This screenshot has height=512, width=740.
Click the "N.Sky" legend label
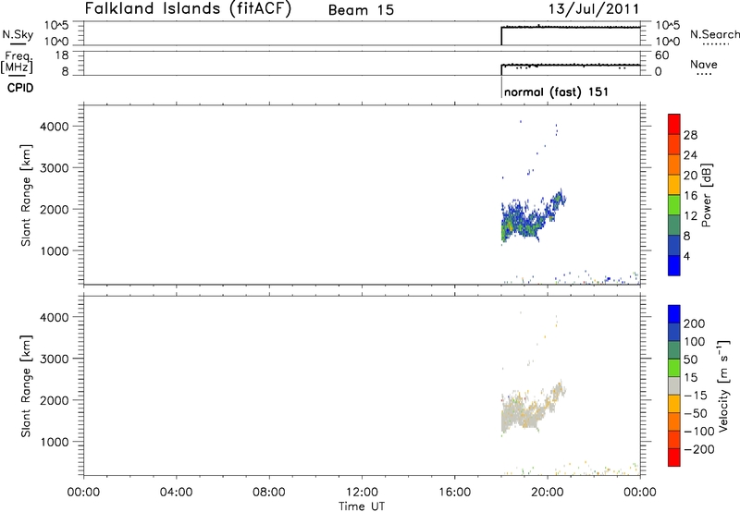[18, 34]
